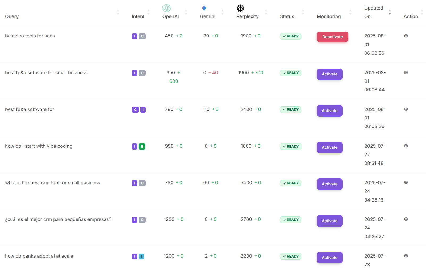Viewport: 426px width, 269px height.
Task: Activate monitoring for 'what is the best crm tool' row
Action: 329,184
